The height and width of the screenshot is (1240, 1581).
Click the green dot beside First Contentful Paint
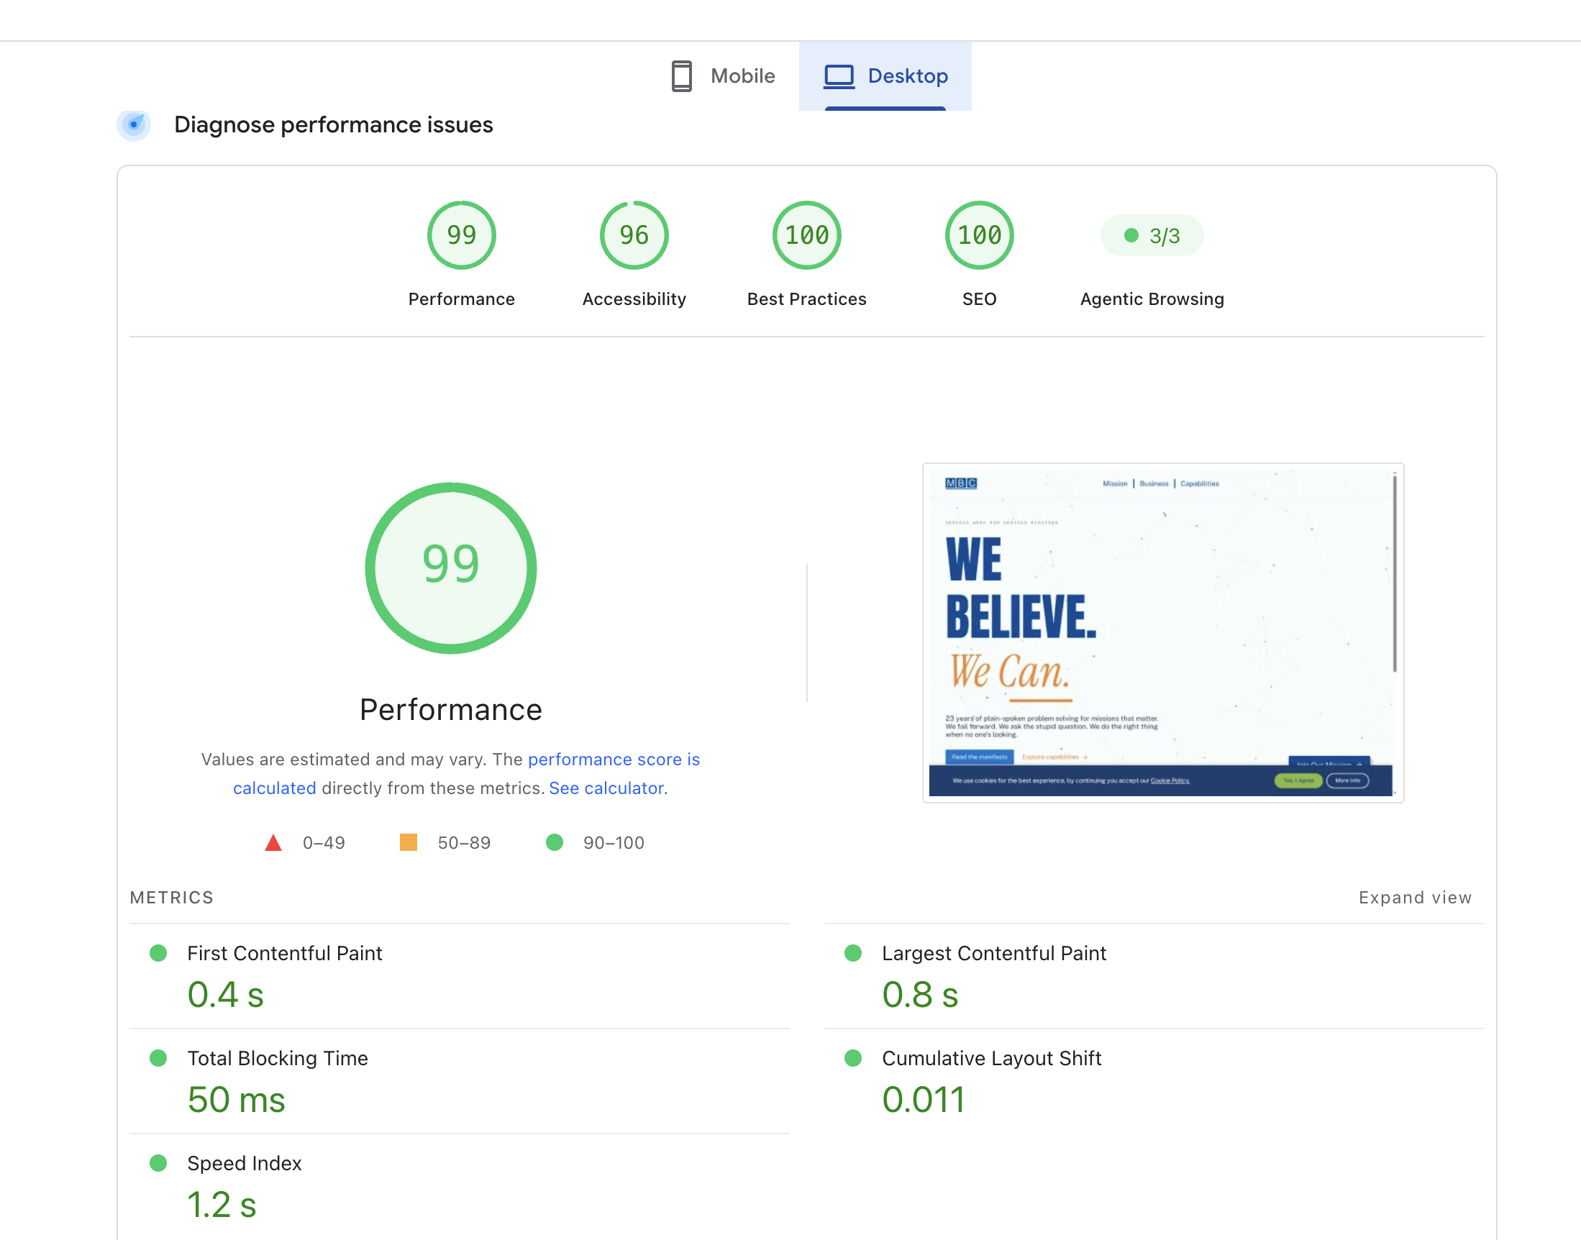click(158, 953)
